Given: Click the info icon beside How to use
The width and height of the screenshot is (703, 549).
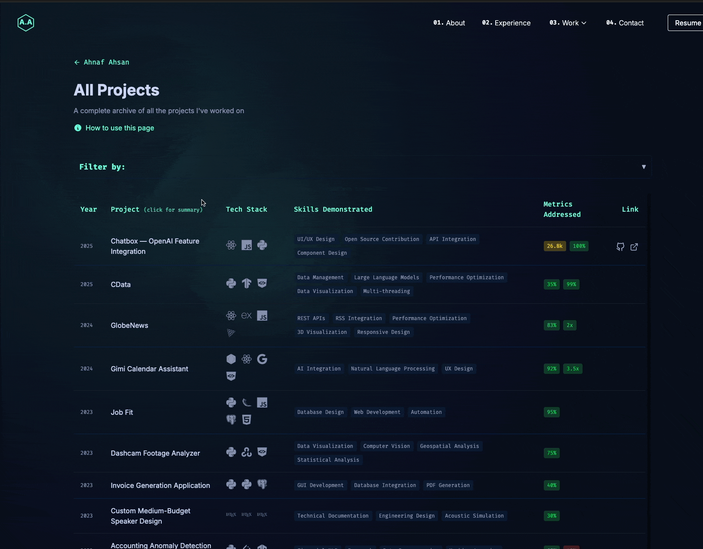Looking at the screenshot, I should point(78,128).
